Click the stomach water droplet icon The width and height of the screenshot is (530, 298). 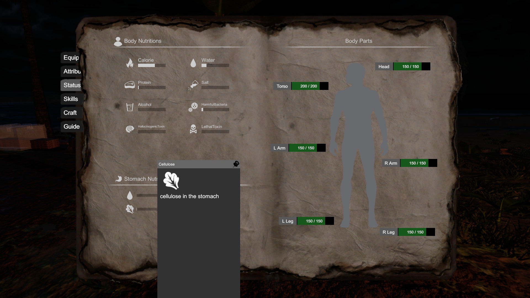[x=130, y=195]
